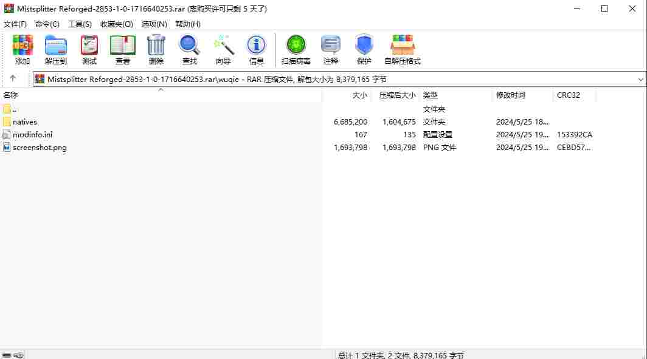Start the virus scan (扫描病毒) tool

[x=296, y=46]
